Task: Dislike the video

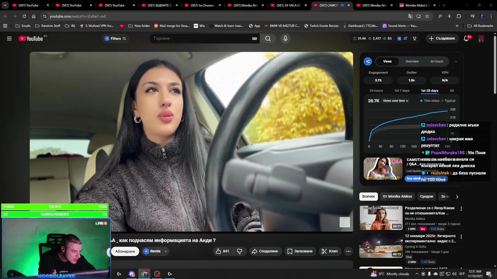Action: click(240, 251)
